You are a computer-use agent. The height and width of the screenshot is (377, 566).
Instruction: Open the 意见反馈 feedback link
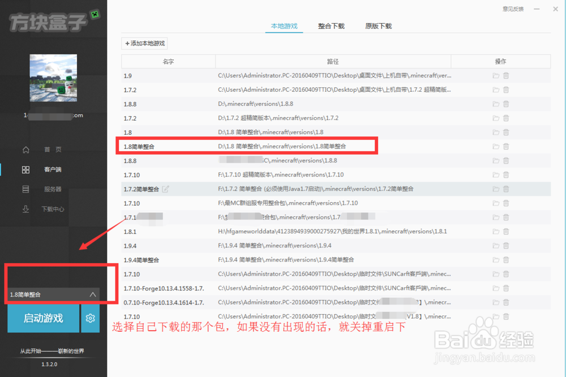coord(512,8)
